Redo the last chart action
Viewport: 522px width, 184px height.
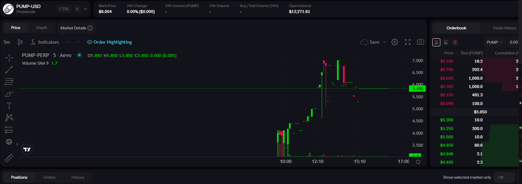coord(77,42)
